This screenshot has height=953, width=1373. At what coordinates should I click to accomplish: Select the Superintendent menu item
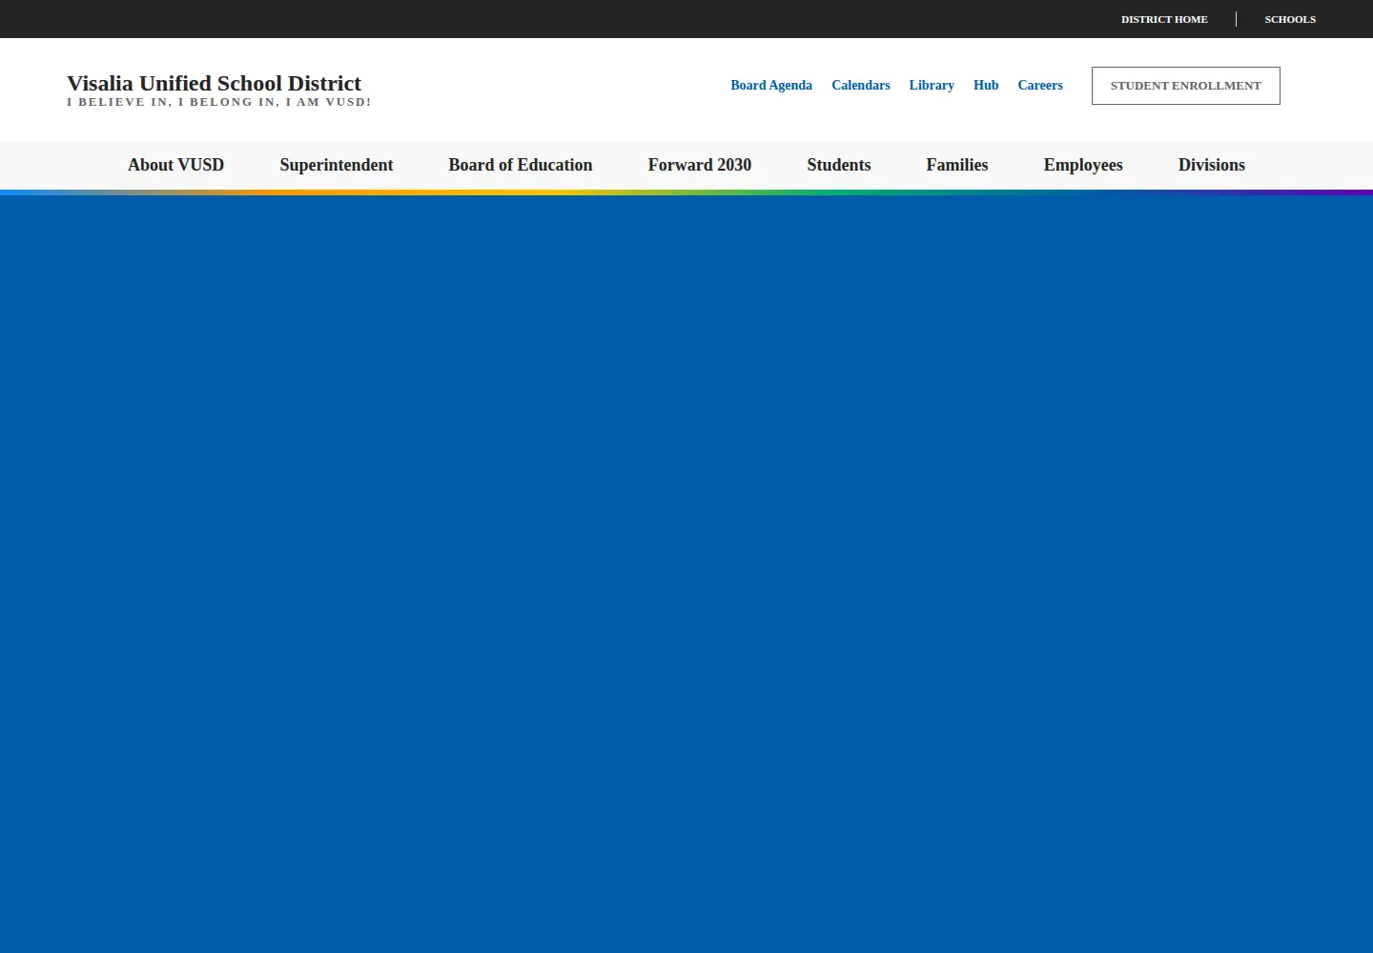[337, 165]
